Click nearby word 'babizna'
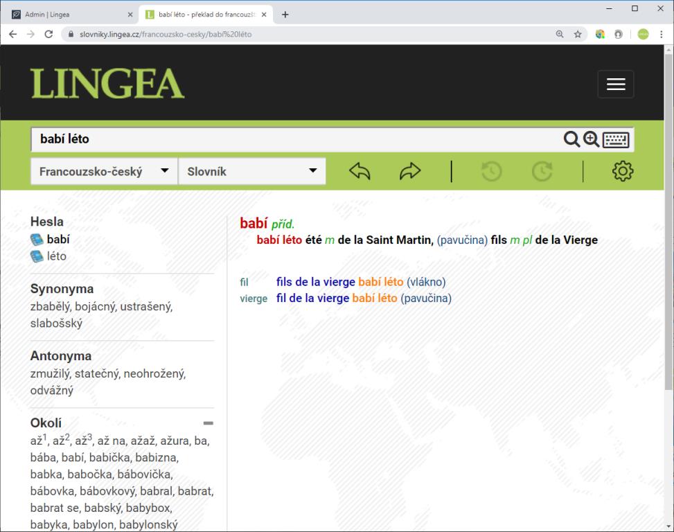The width and height of the screenshot is (674, 532). click(156, 458)
